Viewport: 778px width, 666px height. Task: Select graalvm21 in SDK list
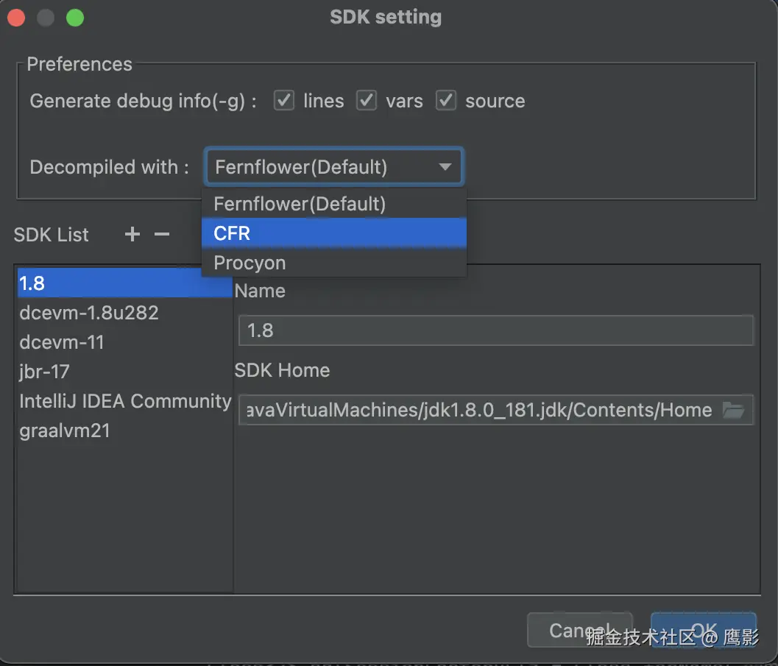pos(65,431)
